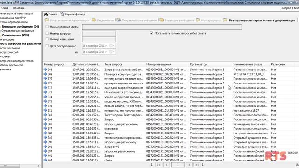
Task: Open Шаблоны документов in sidebar
Action: click(x=12, y=65)
